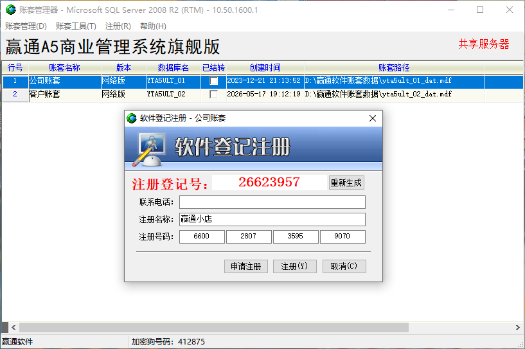
Task: Click the registration number 26623957
Action: coord(269,182)
